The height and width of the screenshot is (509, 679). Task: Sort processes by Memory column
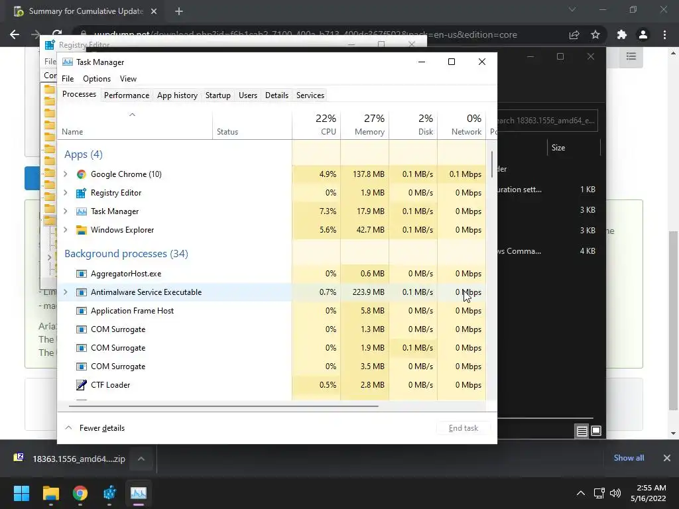[365, 125]
